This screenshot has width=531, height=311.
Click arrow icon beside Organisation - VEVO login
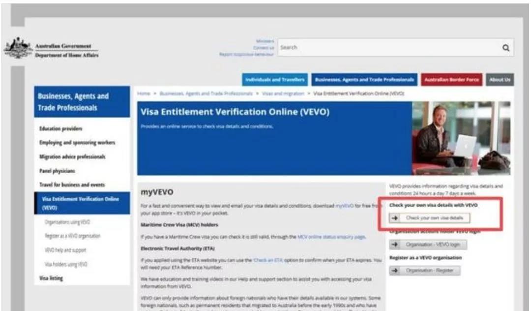coord(394,245)
